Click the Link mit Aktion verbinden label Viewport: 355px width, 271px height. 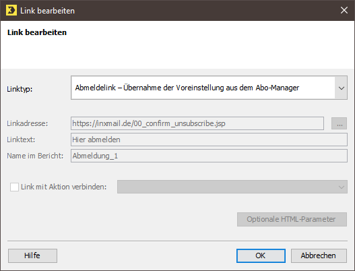[63, 187]
